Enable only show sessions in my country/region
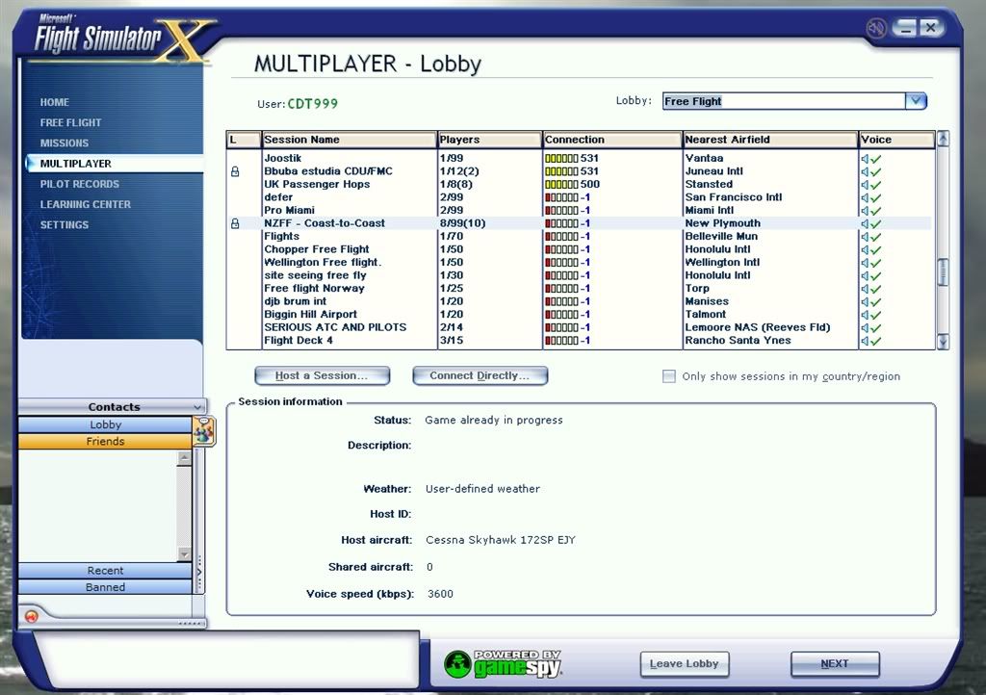 669,376
